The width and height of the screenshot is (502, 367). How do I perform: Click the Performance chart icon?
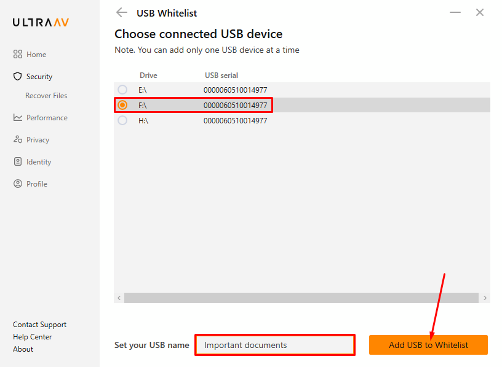tap(18, 118)
